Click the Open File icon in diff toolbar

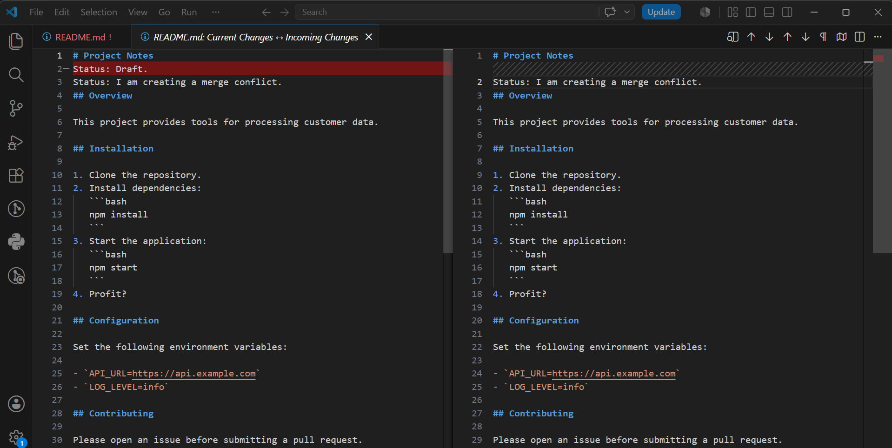[x=732, y=37]
